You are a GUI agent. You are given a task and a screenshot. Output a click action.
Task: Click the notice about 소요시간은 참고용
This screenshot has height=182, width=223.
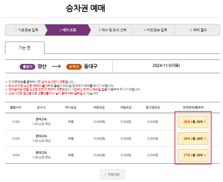[52, 93]
